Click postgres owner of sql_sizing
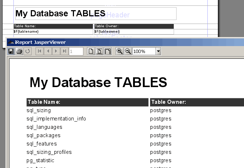This screenshot has height=168, width=244. pyautogui.click(x=161, y=111)
